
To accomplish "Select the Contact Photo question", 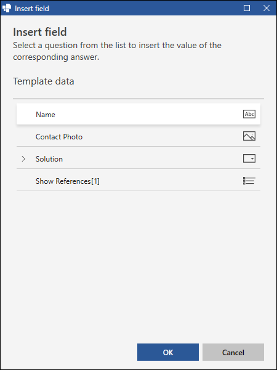I will pyautogui.click(x=138, y=137).
